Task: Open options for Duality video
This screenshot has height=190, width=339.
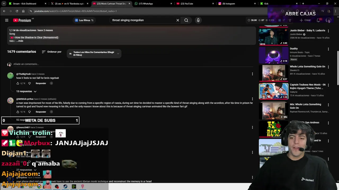Action: point(328,49)
